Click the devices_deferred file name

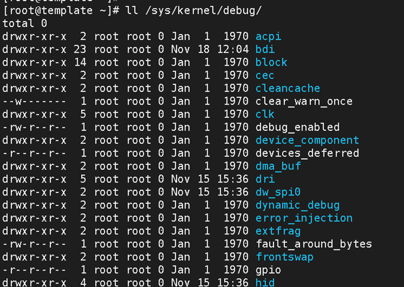coord(307,153)
